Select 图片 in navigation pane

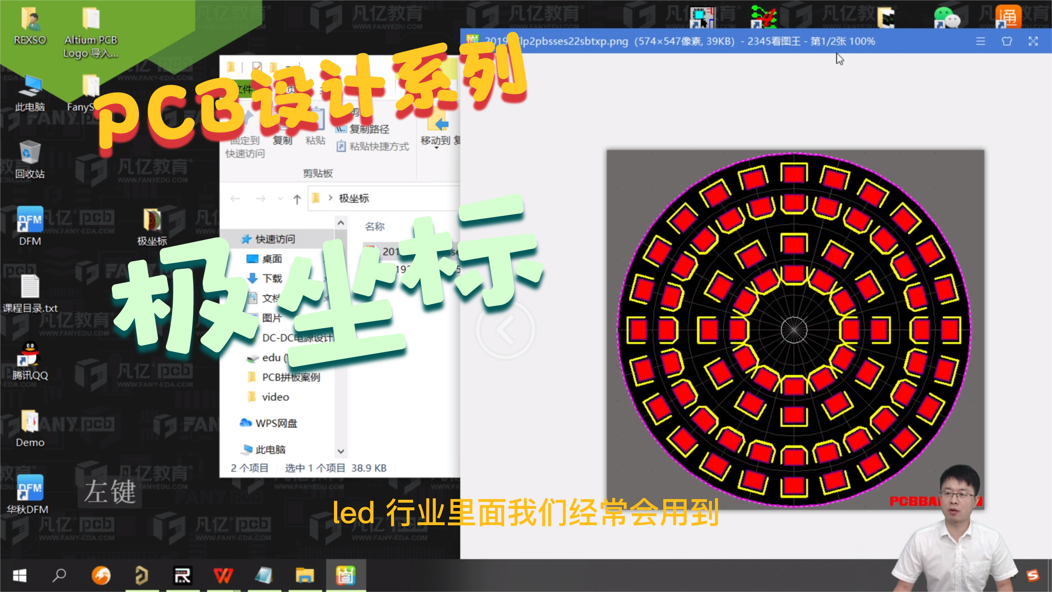pos(272,318)
